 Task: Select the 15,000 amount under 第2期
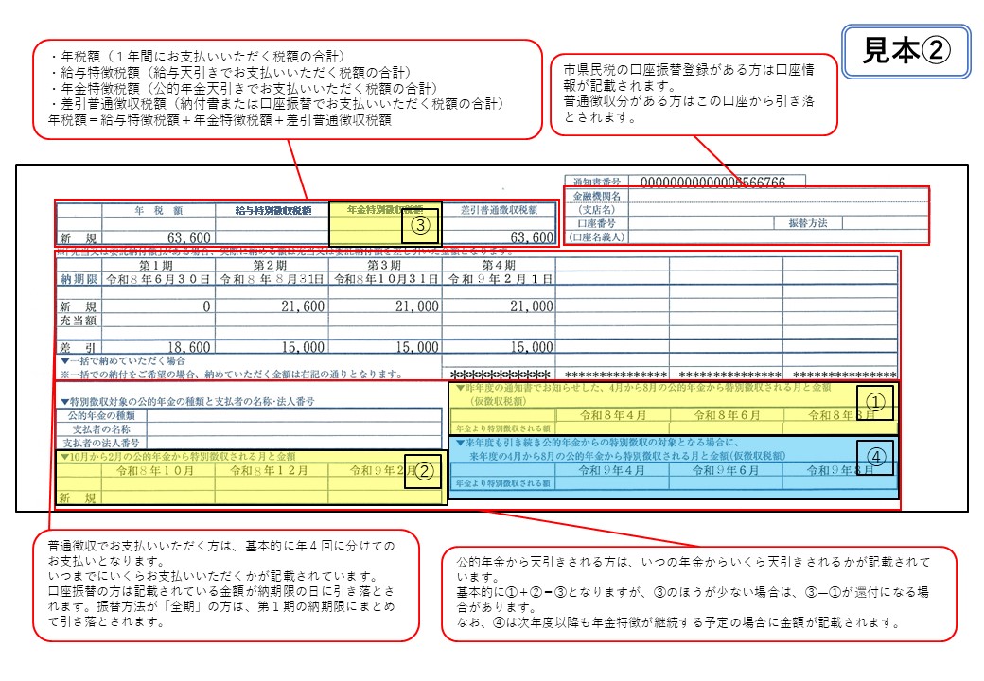303,348
